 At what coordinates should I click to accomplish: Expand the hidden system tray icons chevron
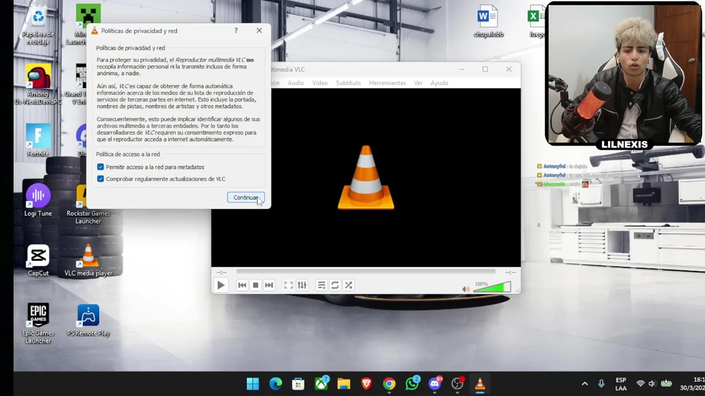tap(584, 383)
